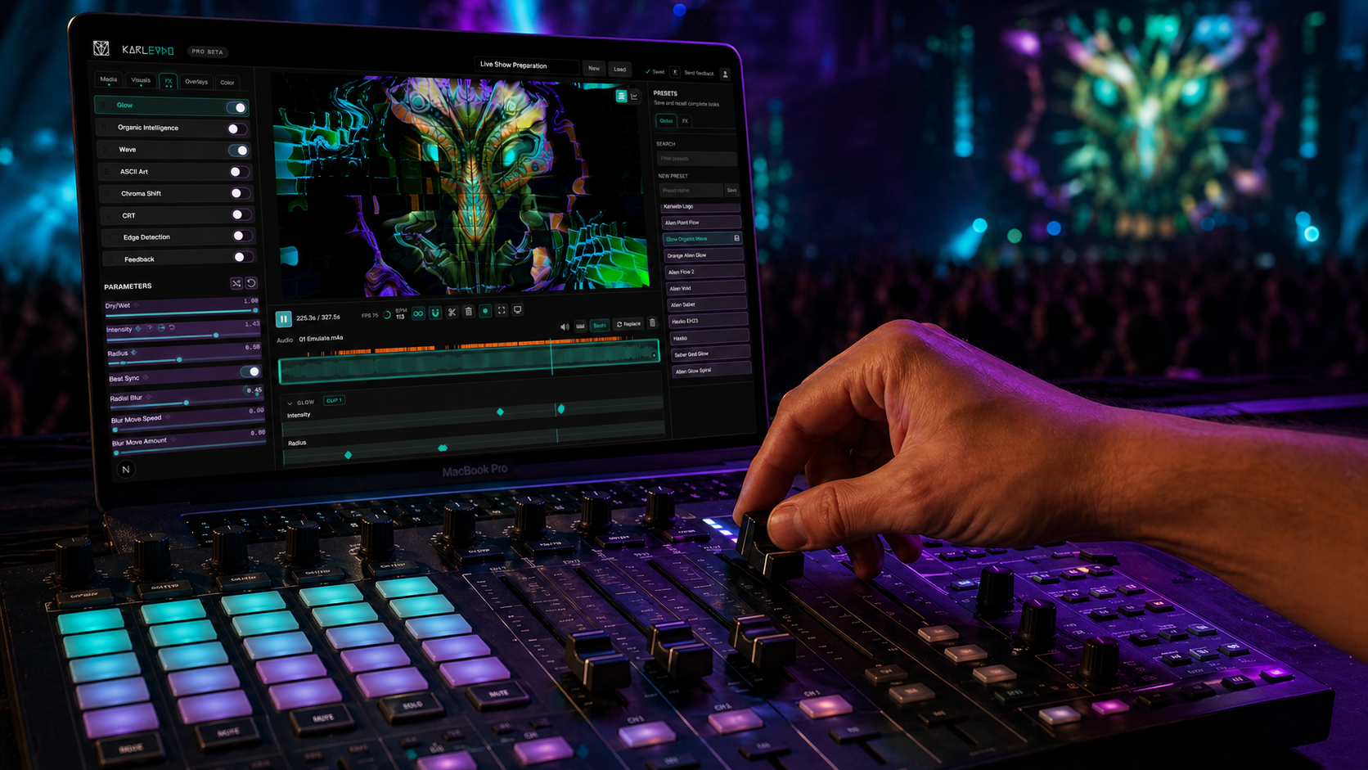Select the scissors cut tool

coord(452,312)
